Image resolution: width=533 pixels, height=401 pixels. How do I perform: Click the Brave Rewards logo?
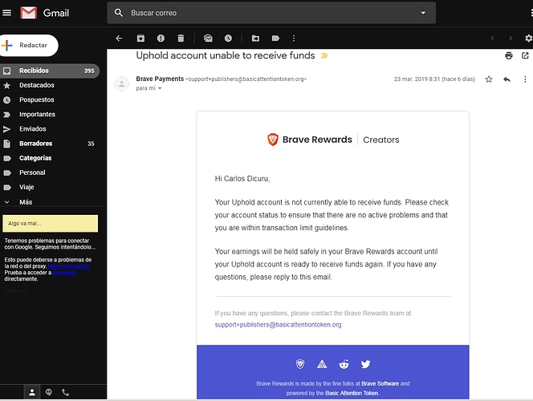coord(309,140)
